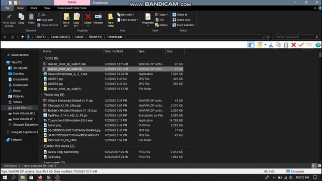Open file History from ribbon
The image size is (322, 181).
click(x=162, y=25)
